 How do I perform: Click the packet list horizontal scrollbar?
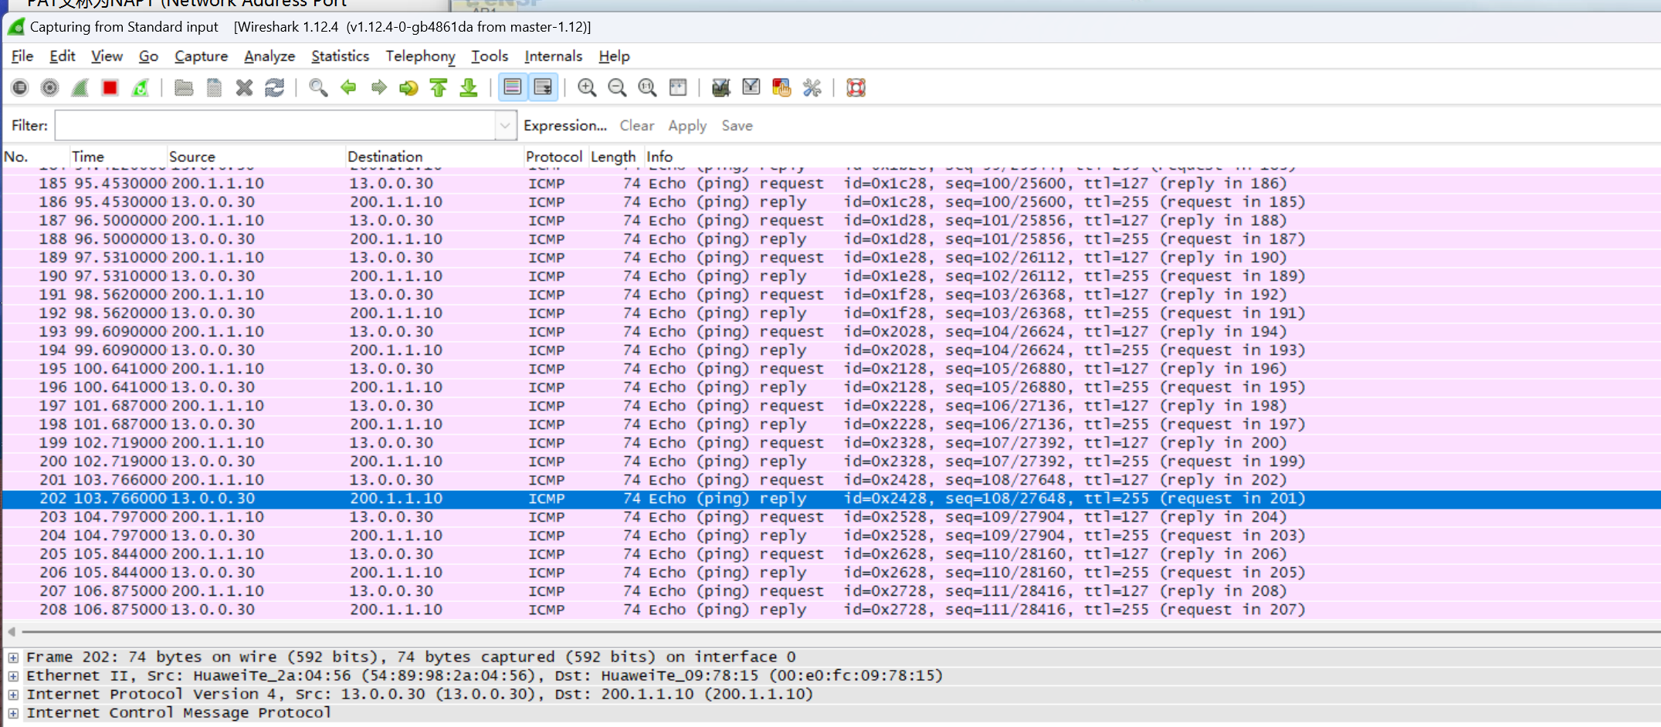coord(840,632)
